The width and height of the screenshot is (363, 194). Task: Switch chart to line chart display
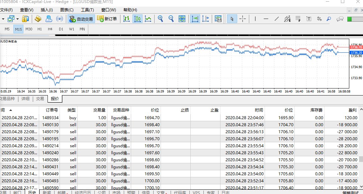point(148,19)
